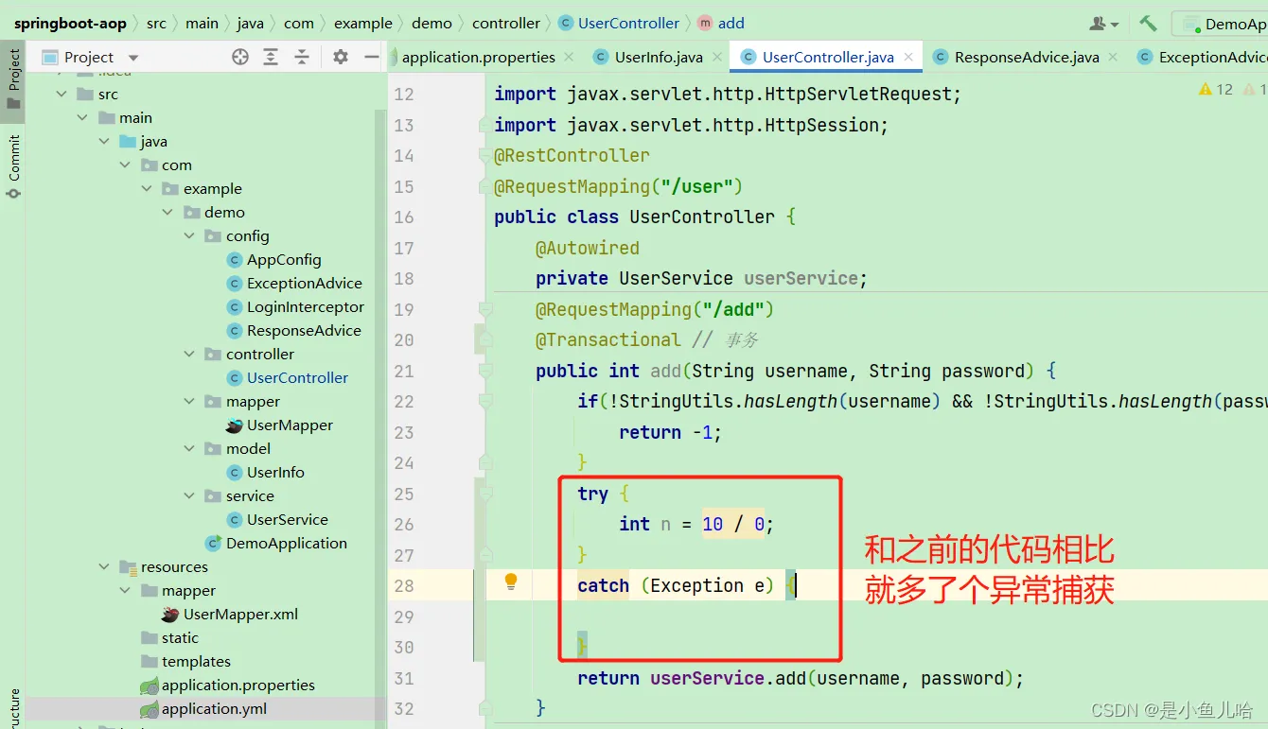Click the fold marker on line 25
Viewport: 1268px width, 729px height.
click(485, 494)
